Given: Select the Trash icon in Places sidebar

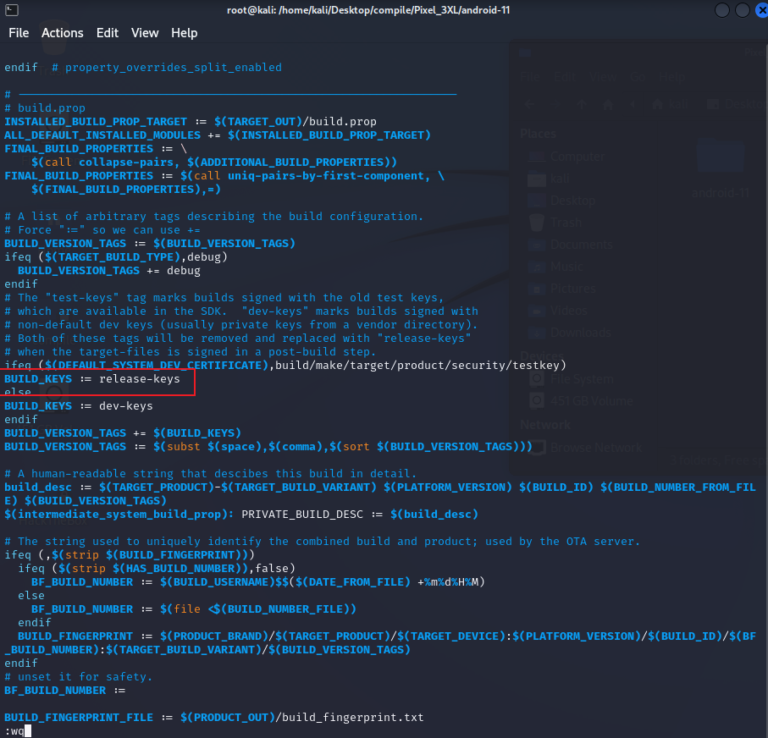Looking at the screenshot, I should point(536,223).
